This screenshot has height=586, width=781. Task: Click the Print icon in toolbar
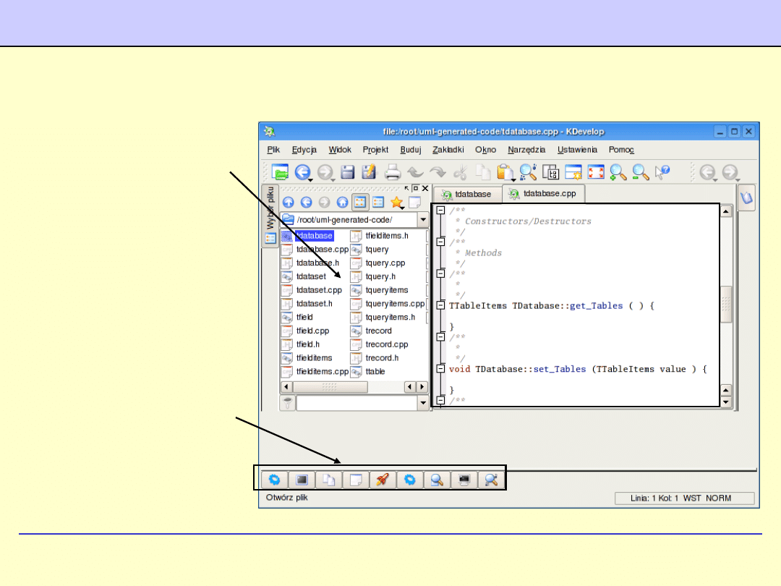coord(393,172)
